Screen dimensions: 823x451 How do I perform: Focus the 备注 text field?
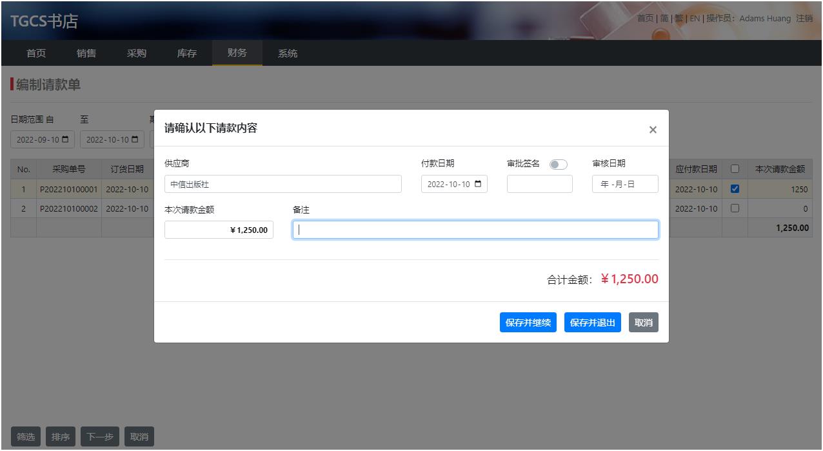pos(475,230)
